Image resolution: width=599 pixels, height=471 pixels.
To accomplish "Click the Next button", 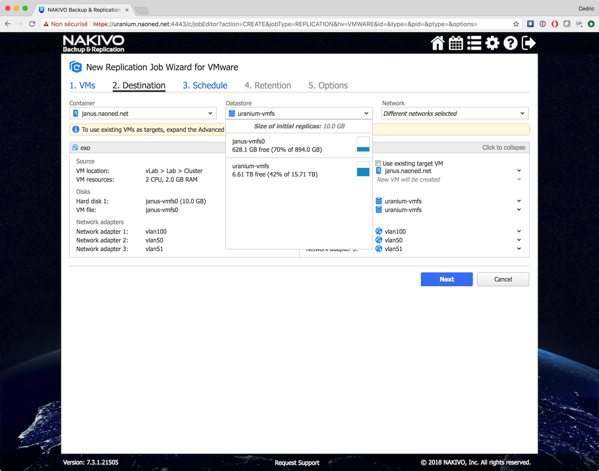I will 446,279.
